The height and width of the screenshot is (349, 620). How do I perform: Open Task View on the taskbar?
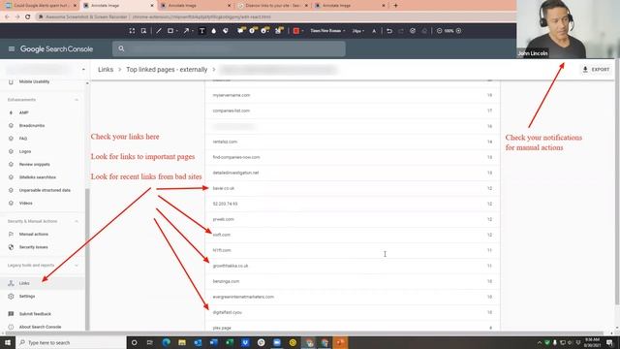click(150, 342)
